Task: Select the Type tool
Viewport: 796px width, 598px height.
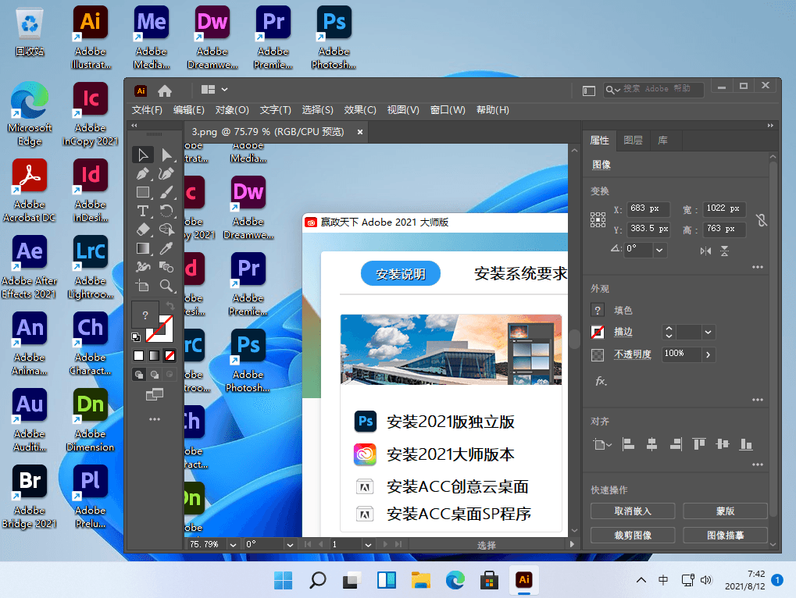Action: click(143, 211)
